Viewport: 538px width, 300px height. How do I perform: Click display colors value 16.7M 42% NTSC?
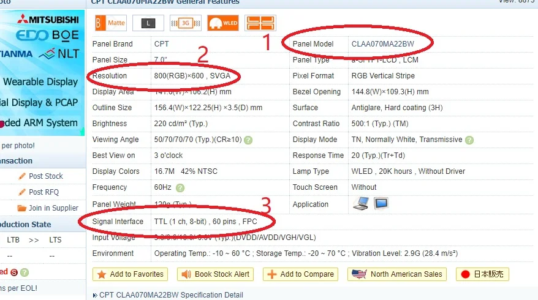coord(186,171)
